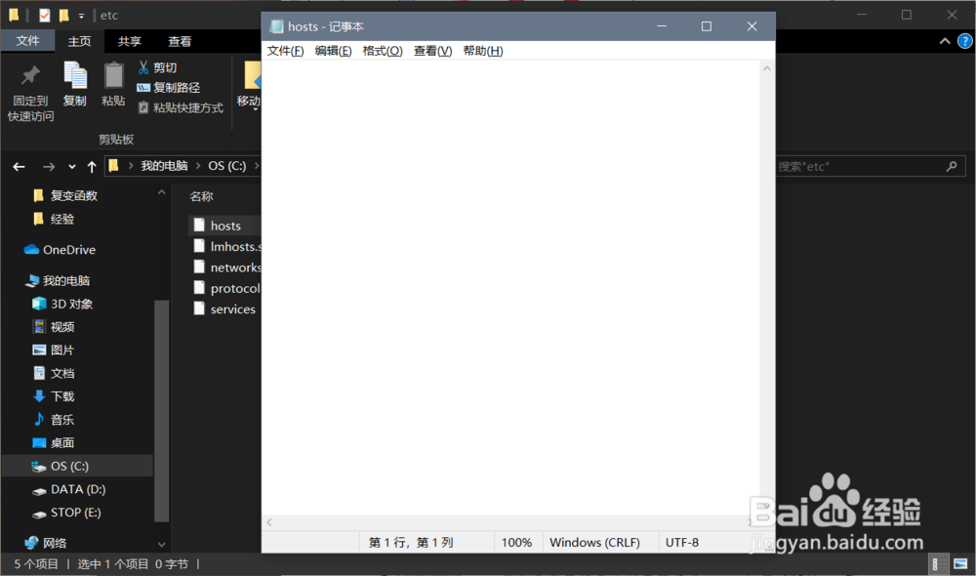This screenshot has height=576, width=976.
Task: Click Notepad horizontal scrollbar left arrow
Action: pos(269,522)
